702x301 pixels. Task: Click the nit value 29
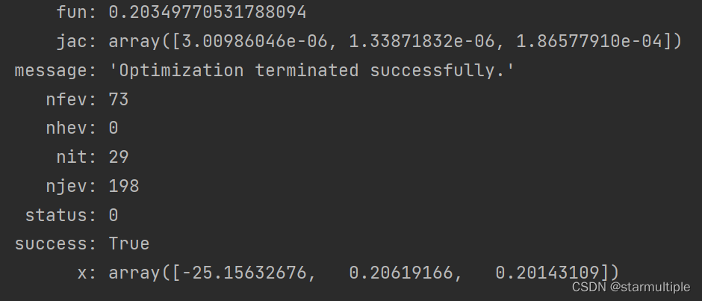[119, 157]
